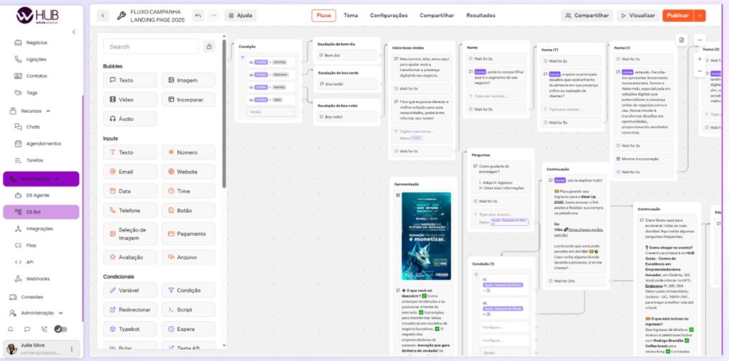Click the orange Publicar button

[677, 15]
